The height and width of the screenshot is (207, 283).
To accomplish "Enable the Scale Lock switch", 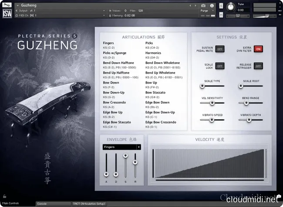I will coord(219,66).
